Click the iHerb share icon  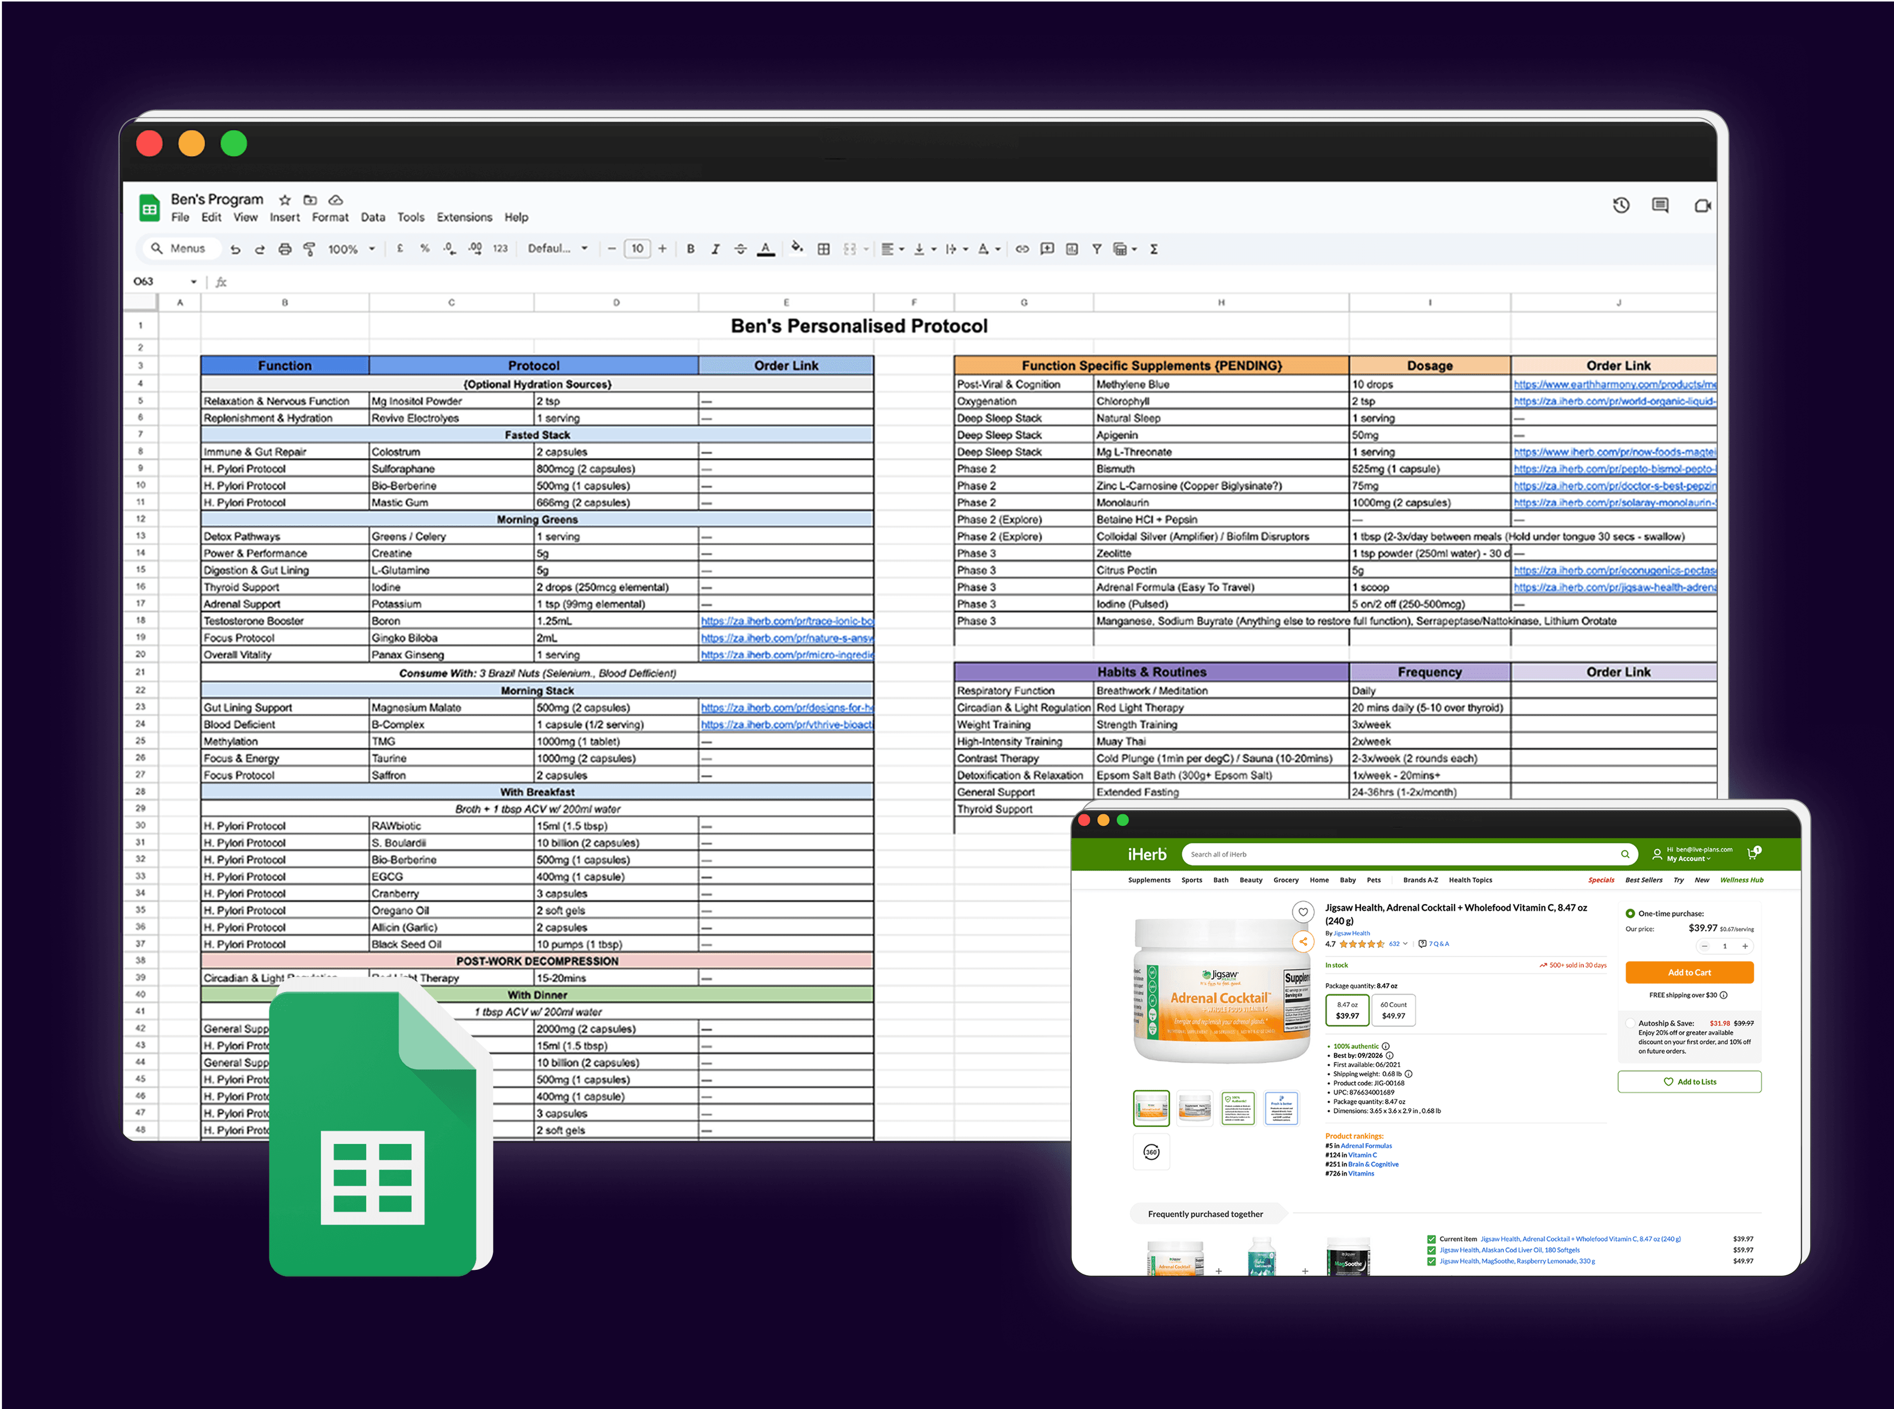1303,942
